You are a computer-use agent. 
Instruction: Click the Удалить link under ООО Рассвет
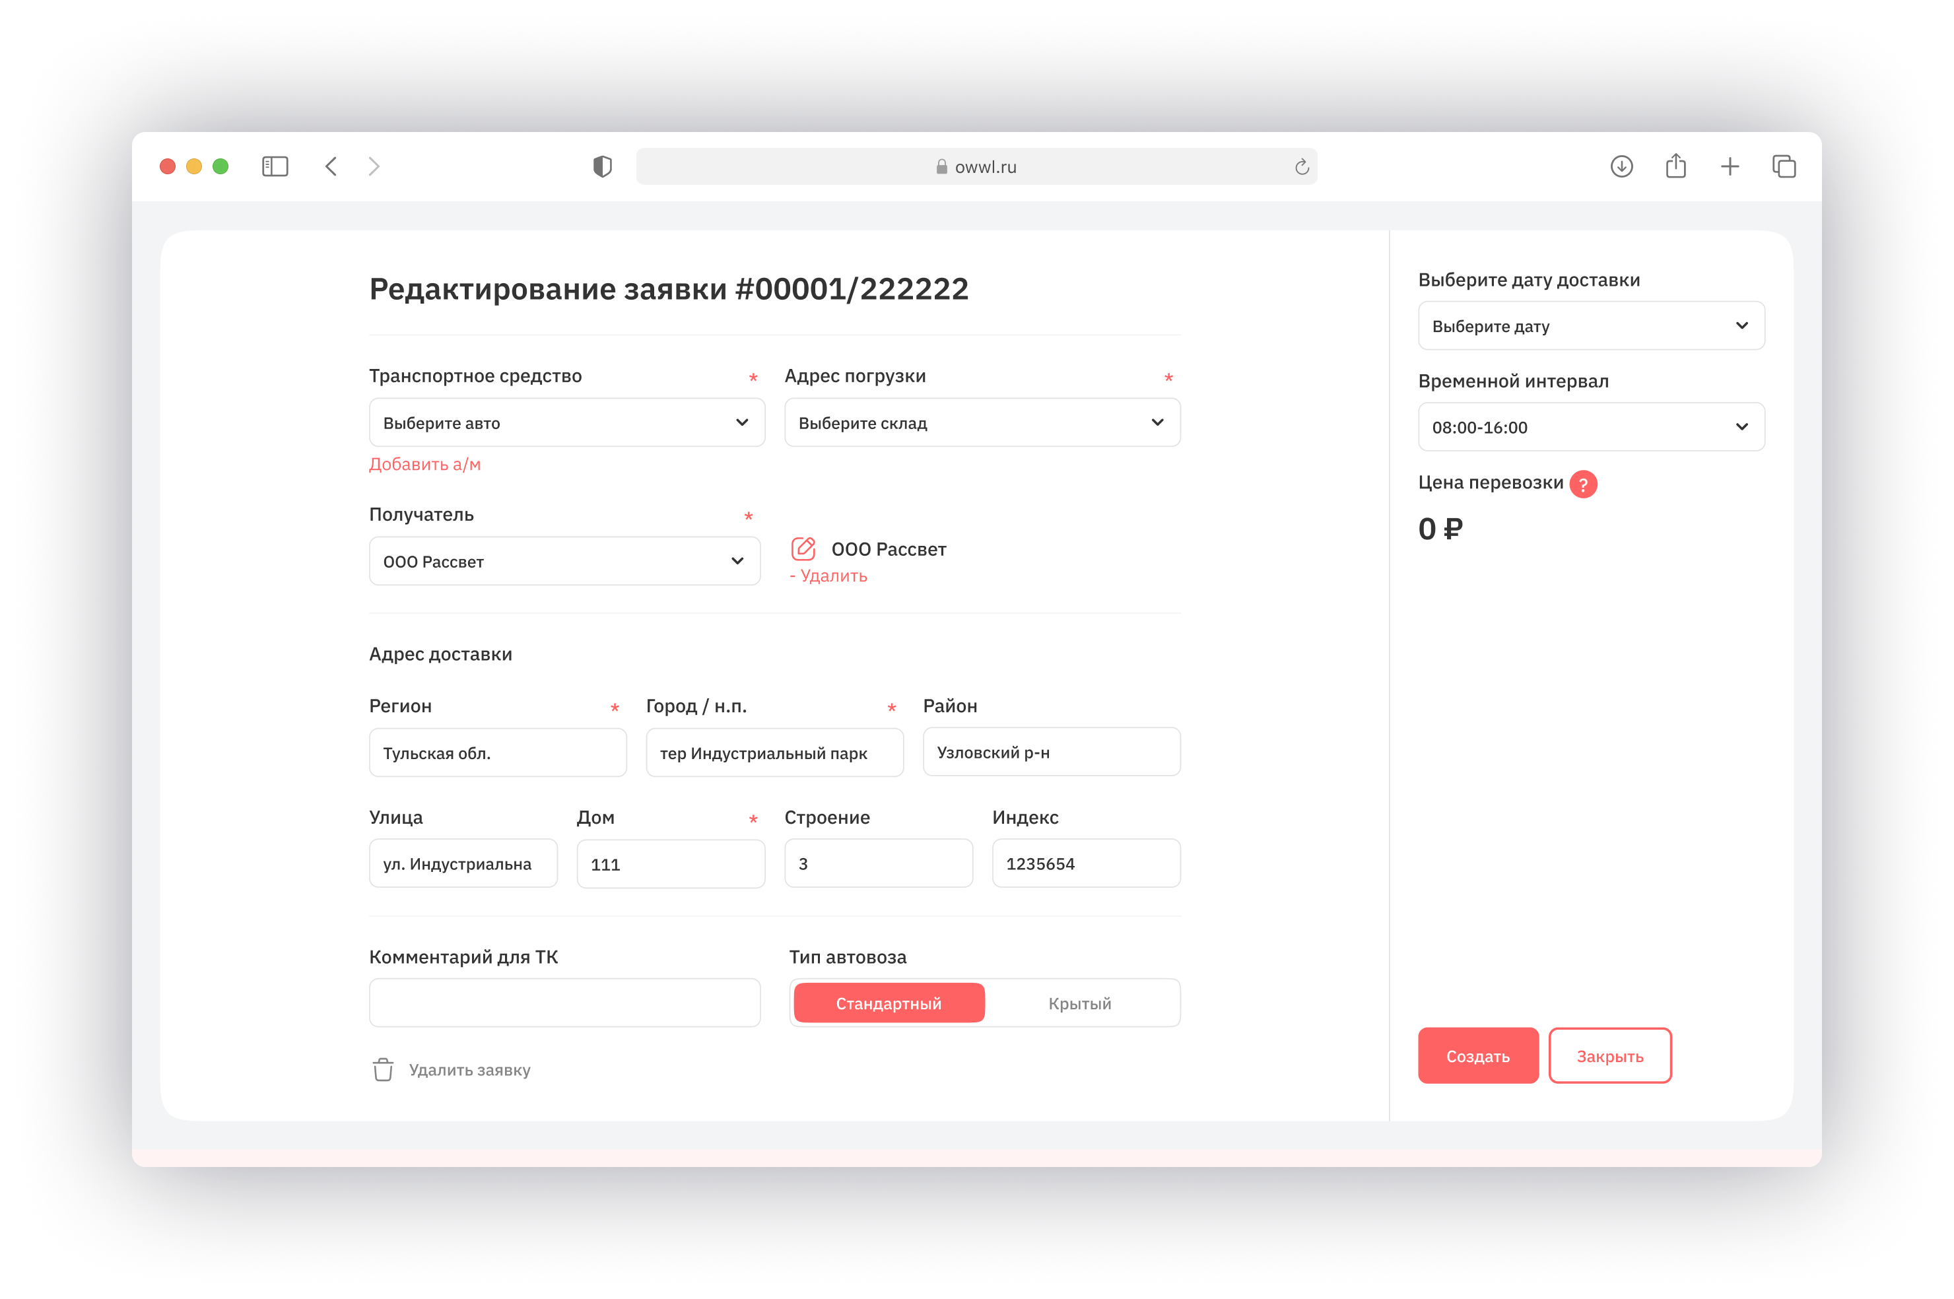828,576
